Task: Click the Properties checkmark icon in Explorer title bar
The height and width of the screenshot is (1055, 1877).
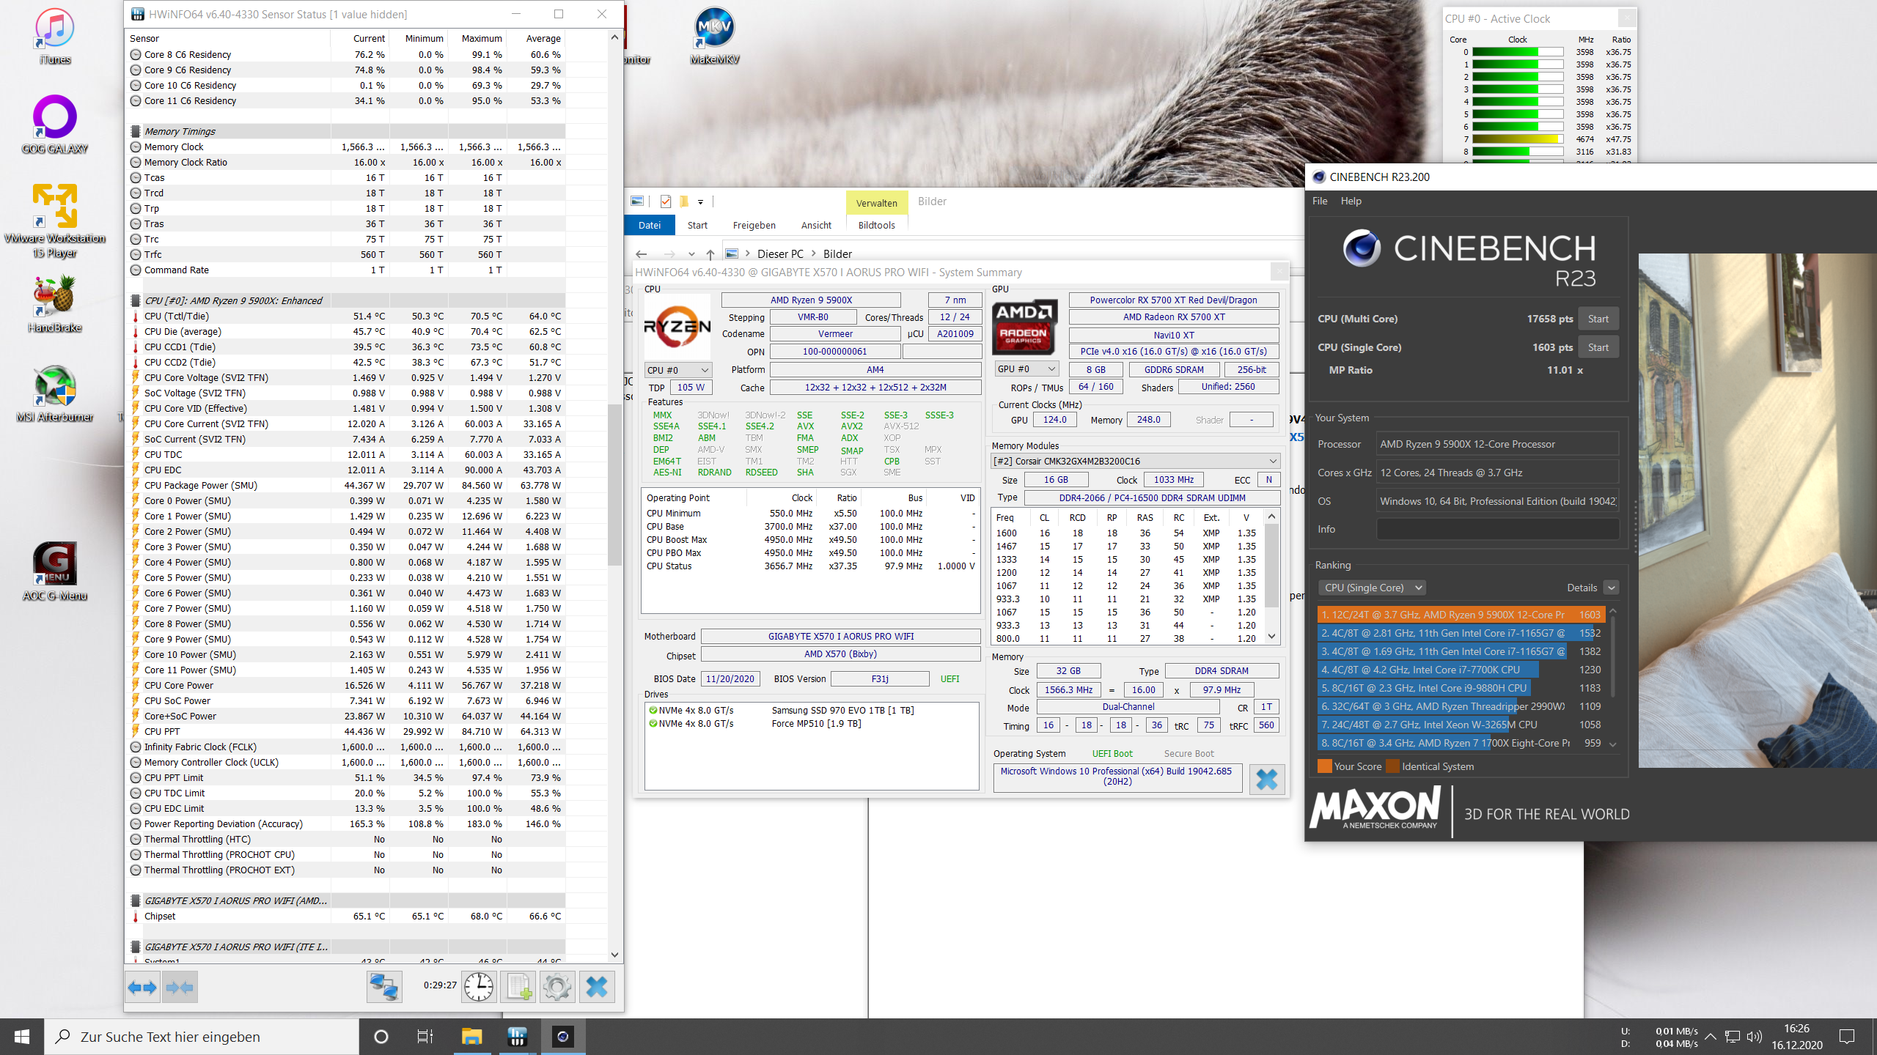Action: [666, 201]
